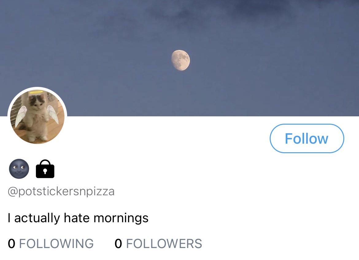Click the new moon face emoji
359x260 pixels.
pos(19,169)
